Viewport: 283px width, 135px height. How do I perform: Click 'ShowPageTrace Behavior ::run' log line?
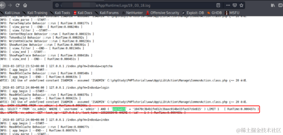click(46, 56)
